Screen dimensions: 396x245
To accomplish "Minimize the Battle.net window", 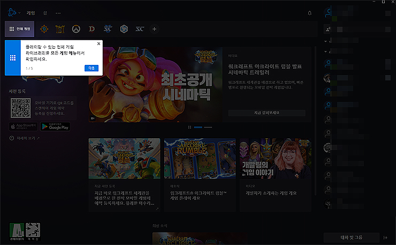I will 374,2.
